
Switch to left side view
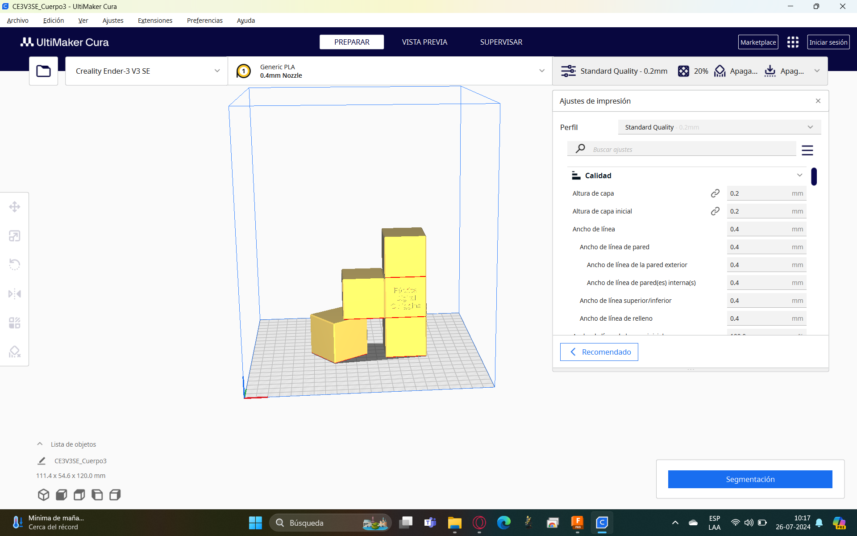coord(97,494)
